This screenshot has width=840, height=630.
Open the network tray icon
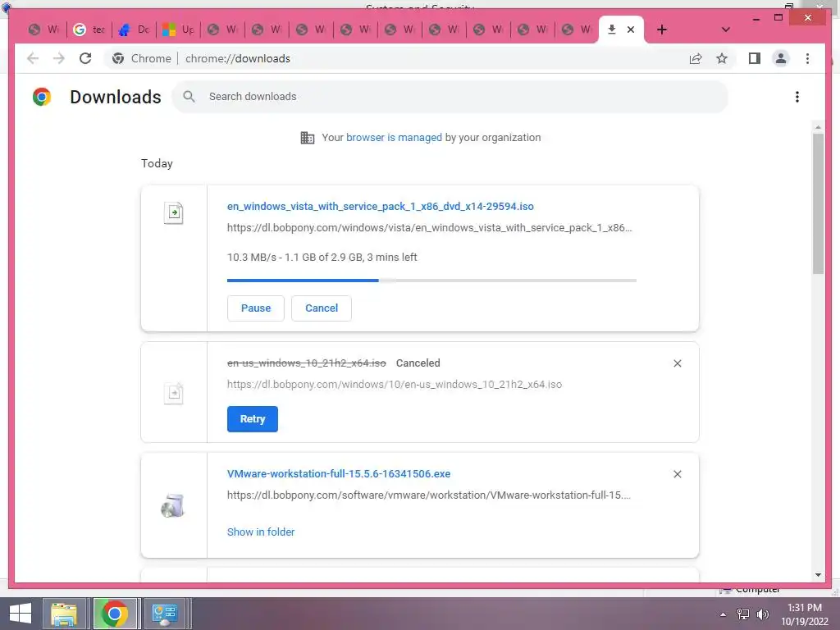[743, 614]
